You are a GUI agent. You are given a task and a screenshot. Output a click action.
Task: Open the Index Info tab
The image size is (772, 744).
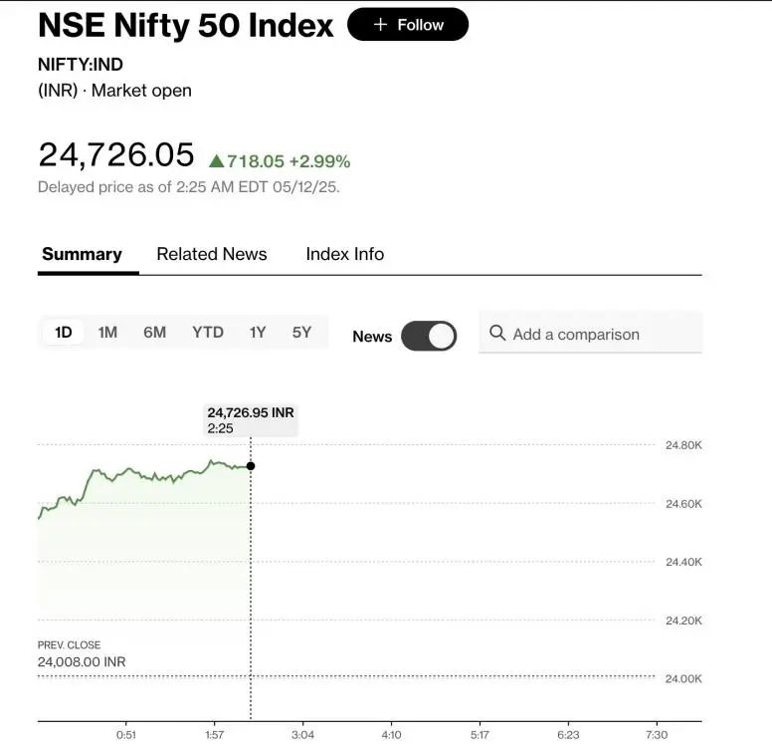344,254
